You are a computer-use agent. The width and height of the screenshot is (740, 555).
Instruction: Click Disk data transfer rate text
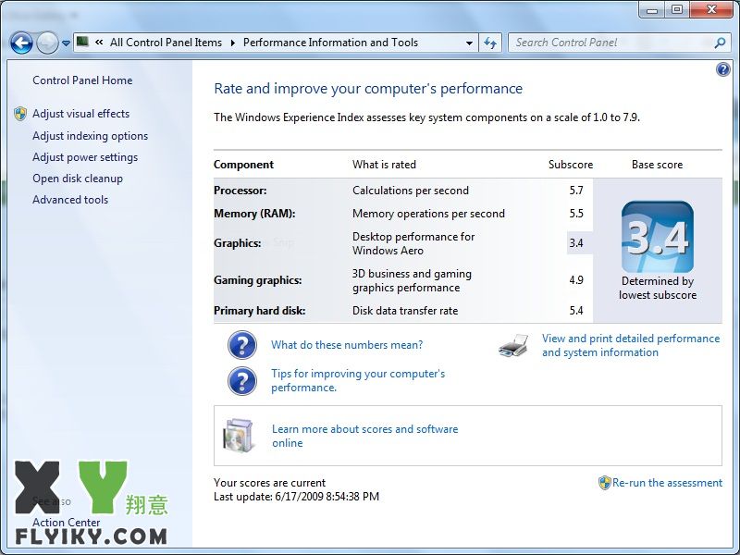tap(405, 311)
